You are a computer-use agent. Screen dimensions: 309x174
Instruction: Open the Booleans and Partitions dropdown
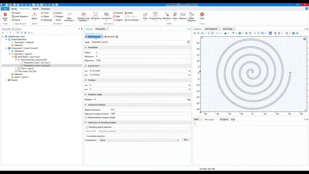click(84, 17)
